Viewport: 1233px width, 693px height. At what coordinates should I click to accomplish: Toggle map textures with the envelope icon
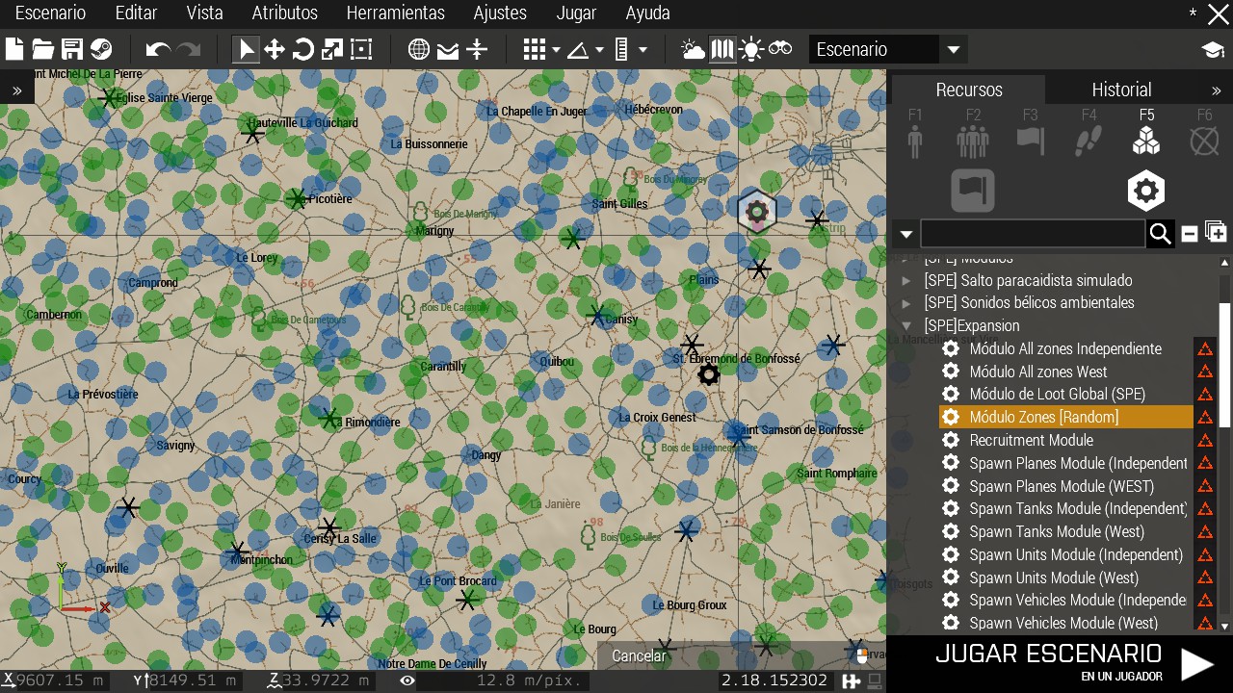pyautogui.click(x=448, y=49)
